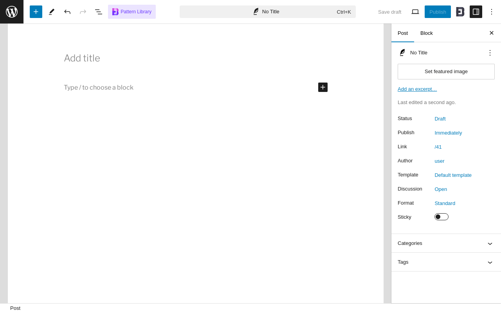Screen dimensions: 501x313
Task: Expand the Tags panel
Action: point(446,262)
